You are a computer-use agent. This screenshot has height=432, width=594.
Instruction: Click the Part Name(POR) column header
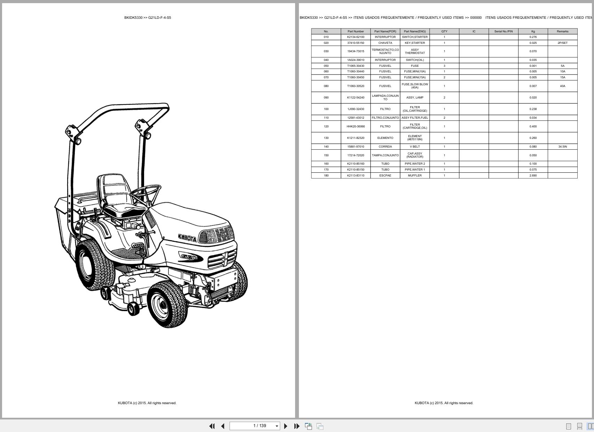point(385,31)
